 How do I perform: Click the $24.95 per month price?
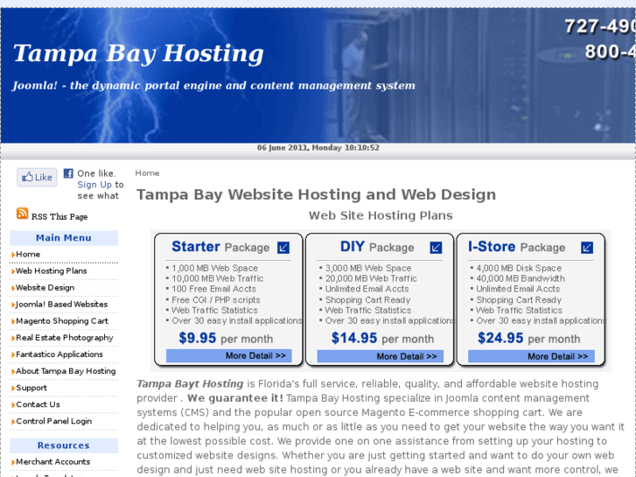[529, 338]
